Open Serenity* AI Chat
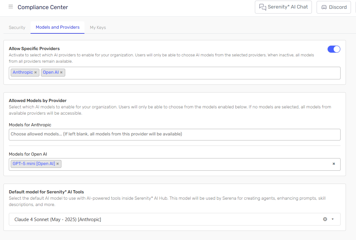This screenshot has height=240, width=356. [x=283, y=7]
